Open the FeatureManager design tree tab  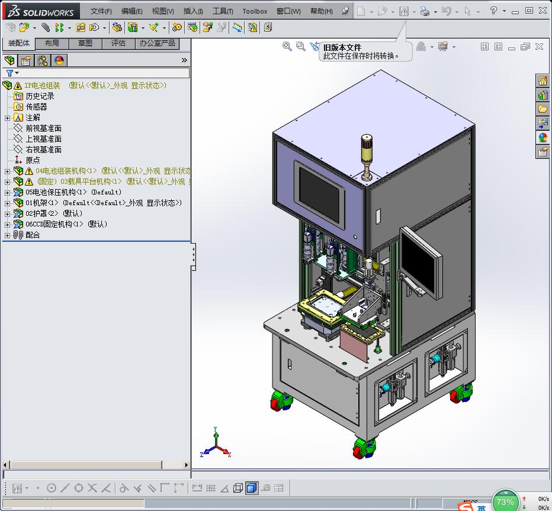coord(9,60)
